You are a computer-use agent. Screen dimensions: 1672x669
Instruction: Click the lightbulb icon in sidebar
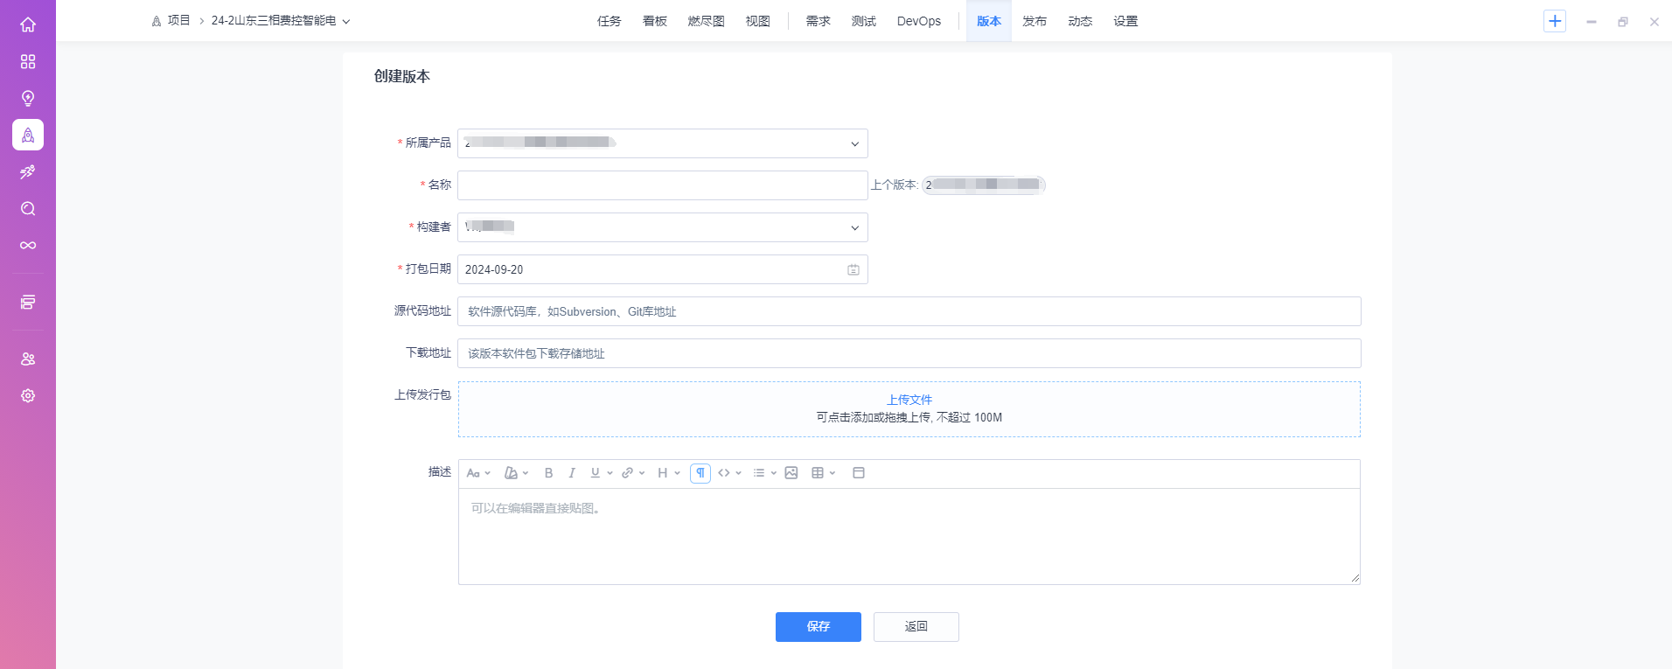[28, 98]
